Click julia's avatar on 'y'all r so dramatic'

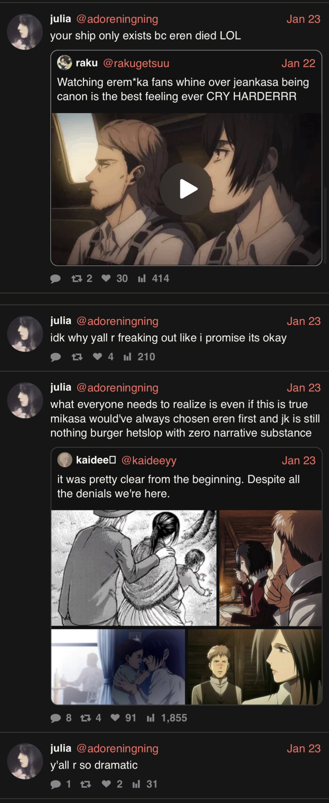25,761
